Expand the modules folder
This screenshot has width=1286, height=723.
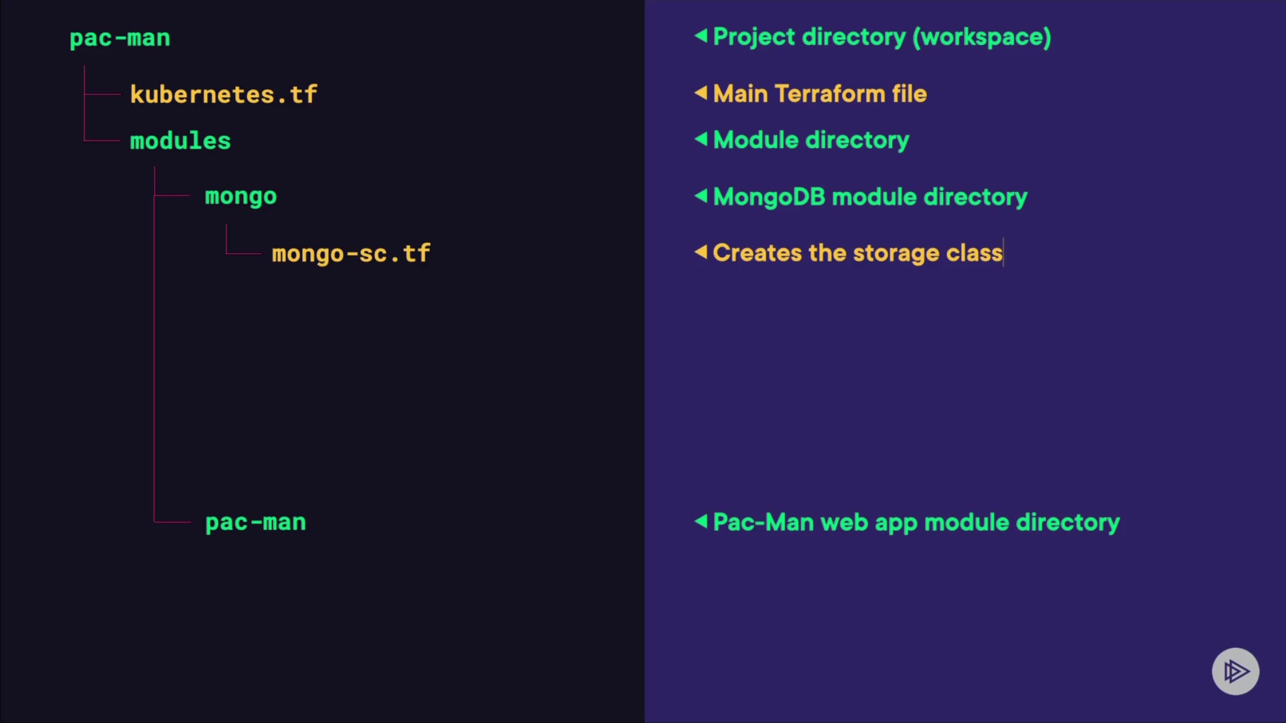(x=180, y=141)
